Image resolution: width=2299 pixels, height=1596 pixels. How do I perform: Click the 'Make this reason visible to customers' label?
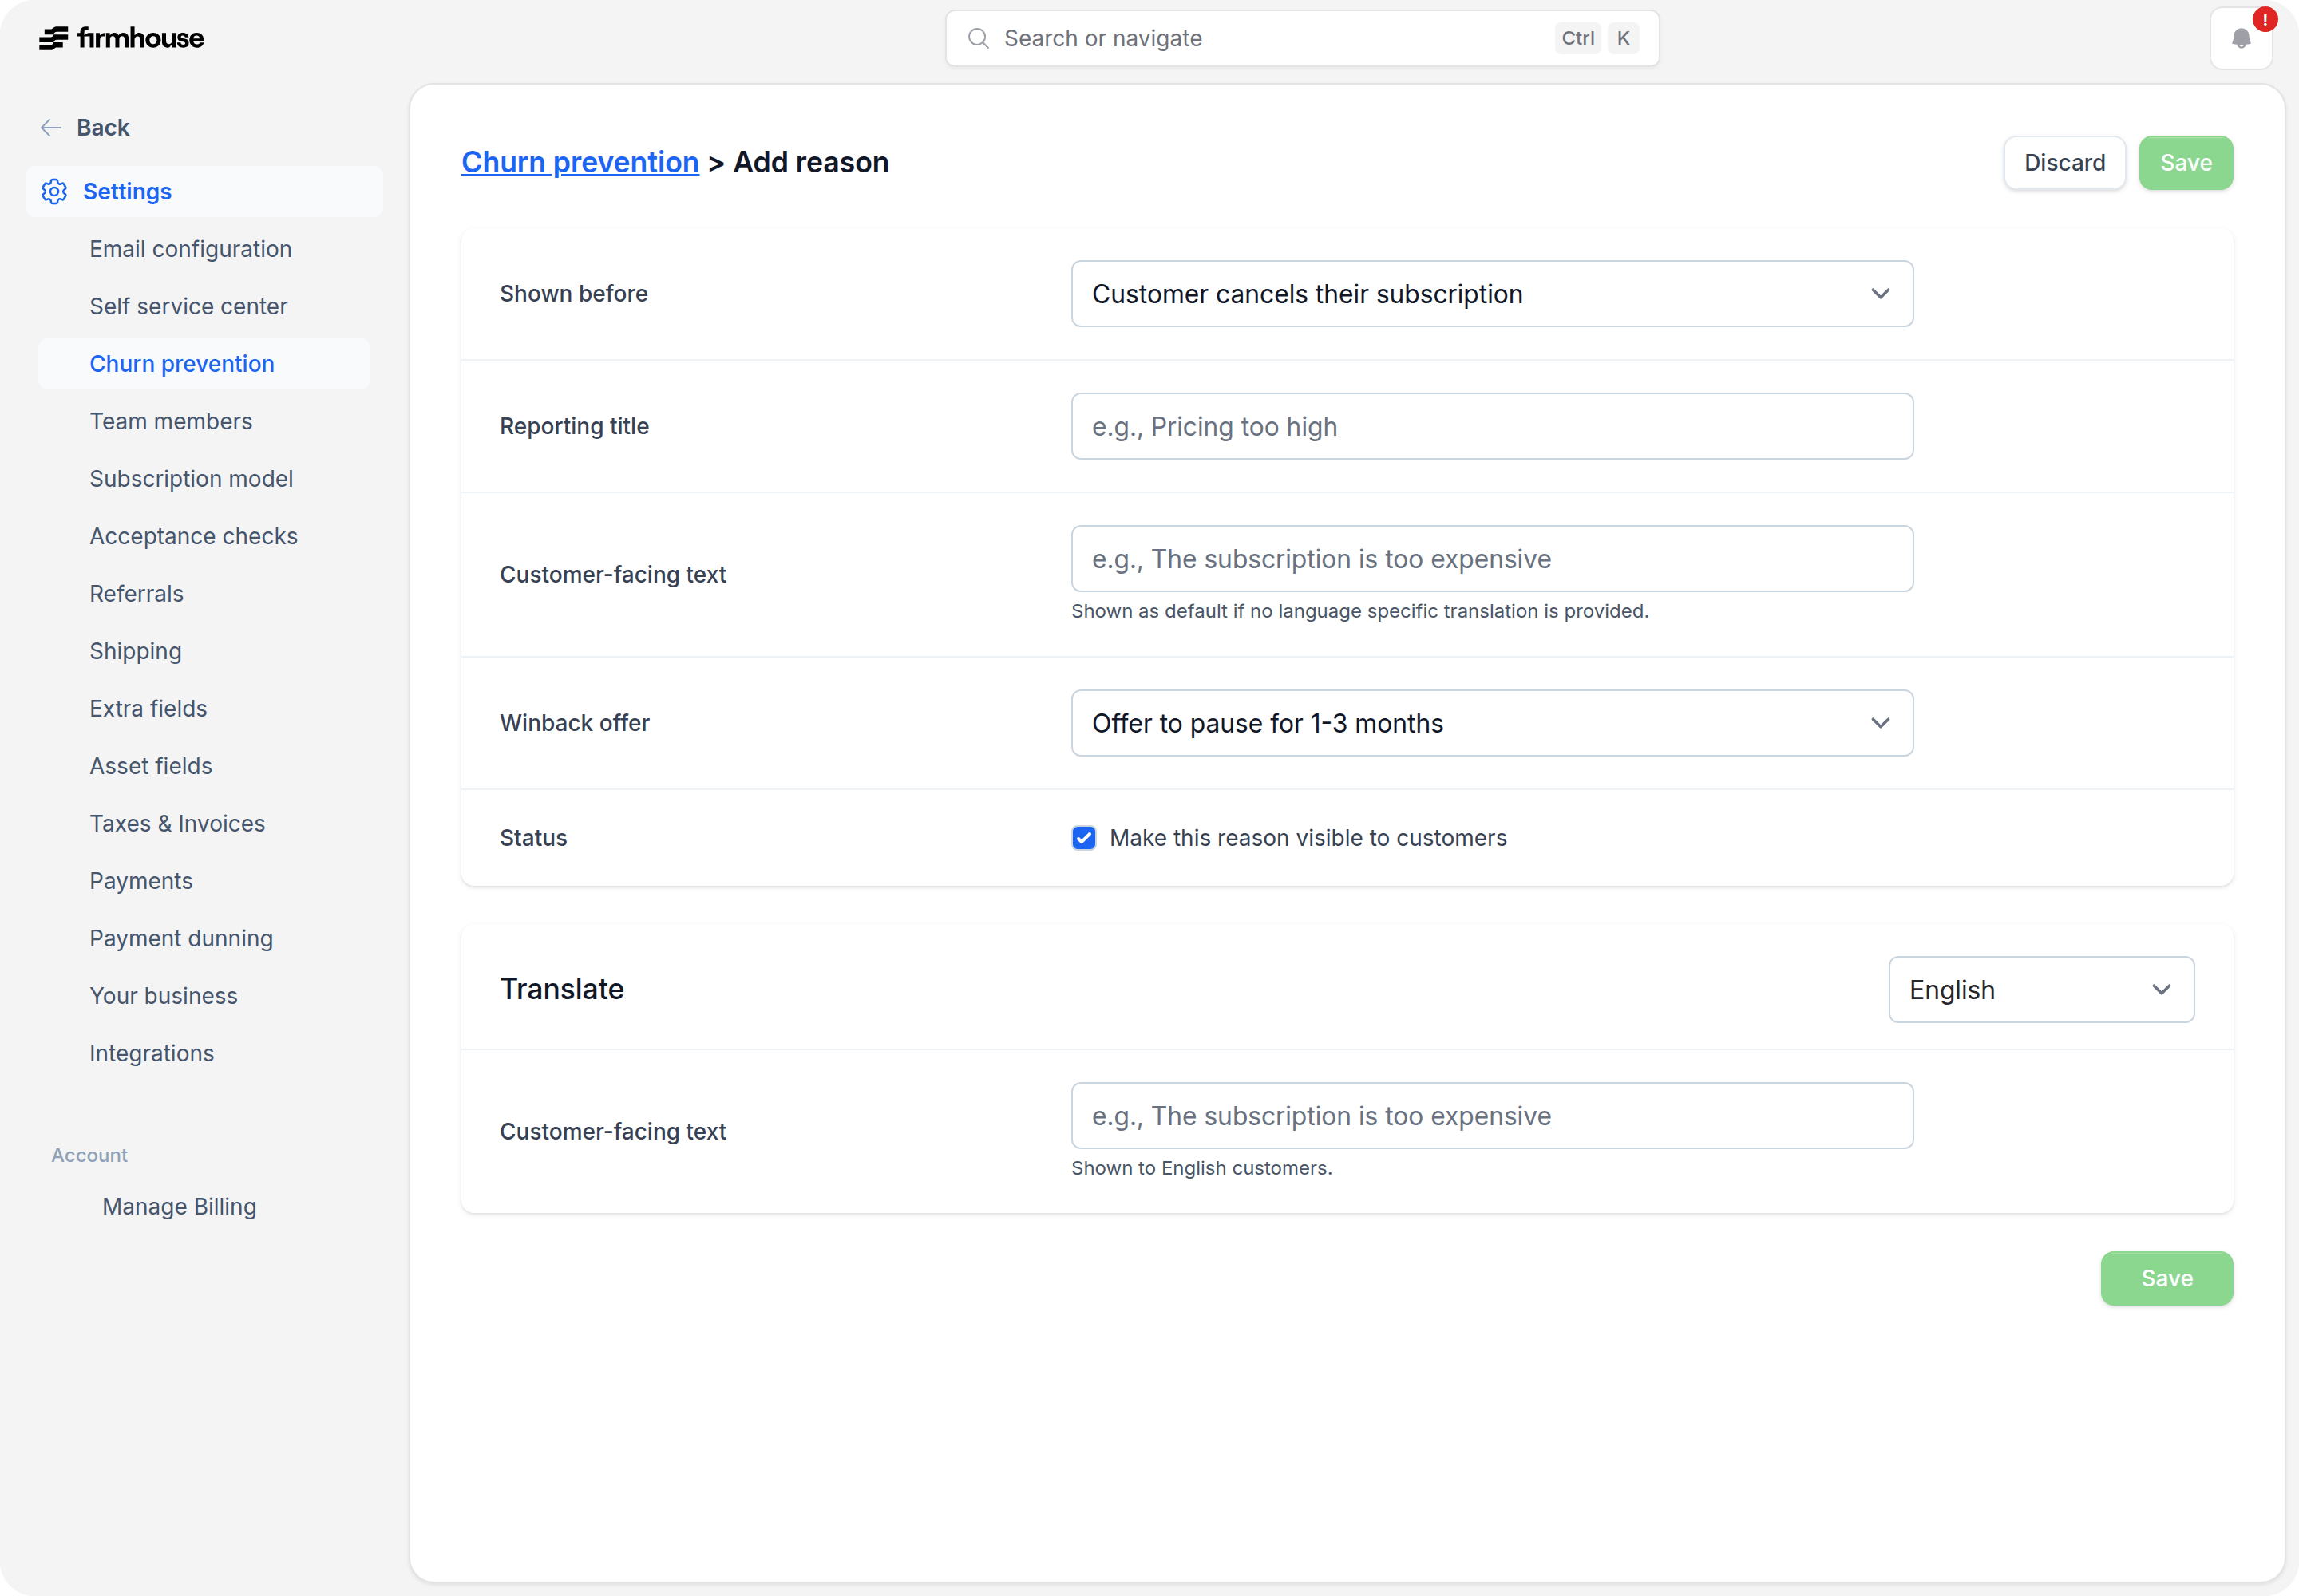[x=1308, y=838]
